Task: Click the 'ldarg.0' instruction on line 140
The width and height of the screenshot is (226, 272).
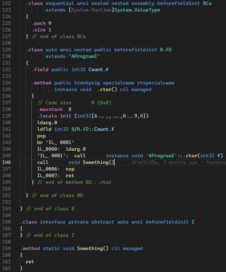Action: coord(47,123)
